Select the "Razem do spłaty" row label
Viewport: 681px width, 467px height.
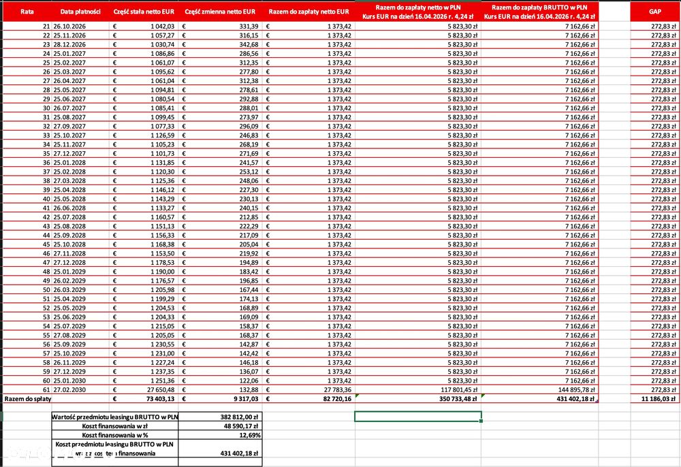tap(28, 399)
